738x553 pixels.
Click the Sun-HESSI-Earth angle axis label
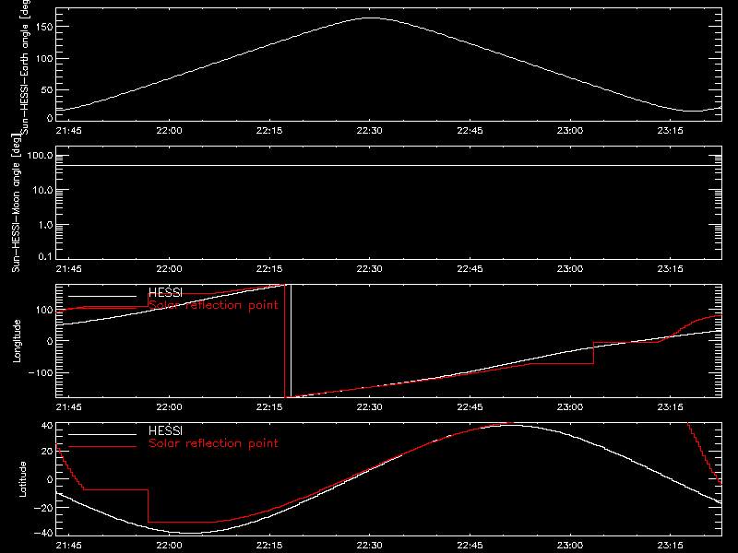pos(25,67)
